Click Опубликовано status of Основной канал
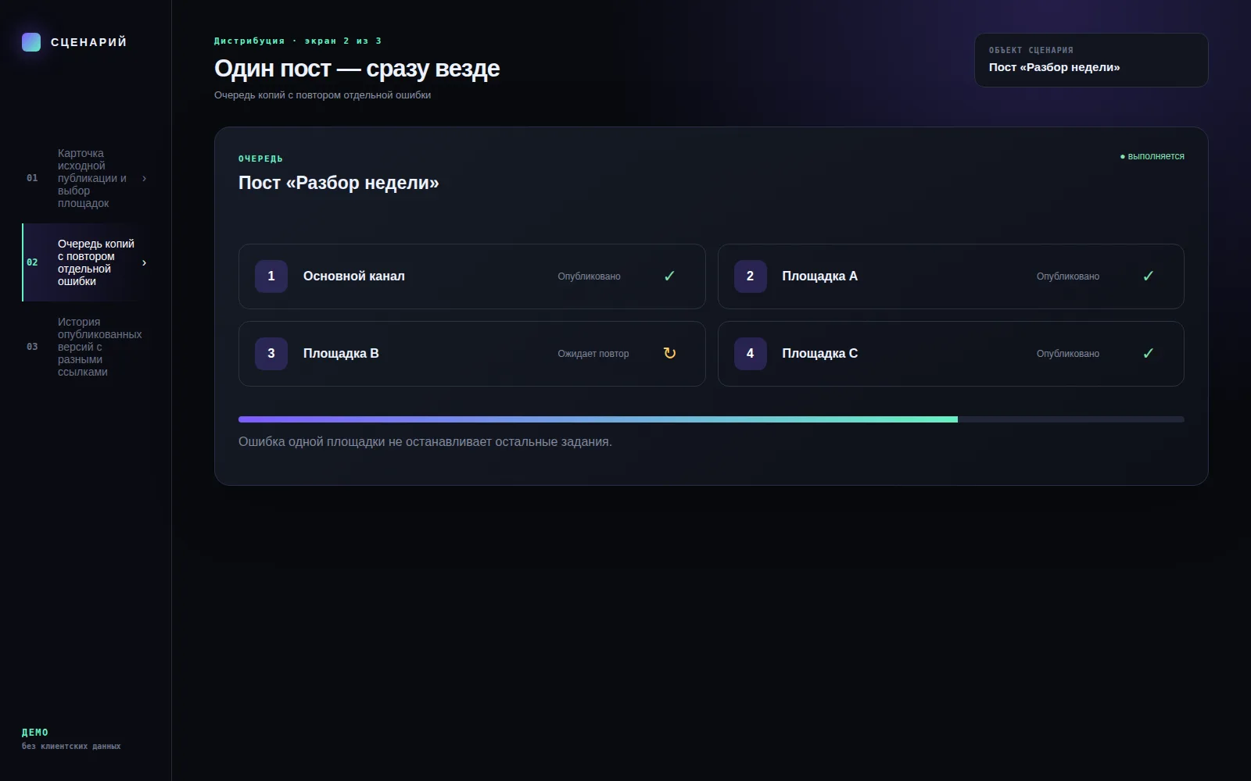Screen dimensions: 1251x781 pos(589,276)
